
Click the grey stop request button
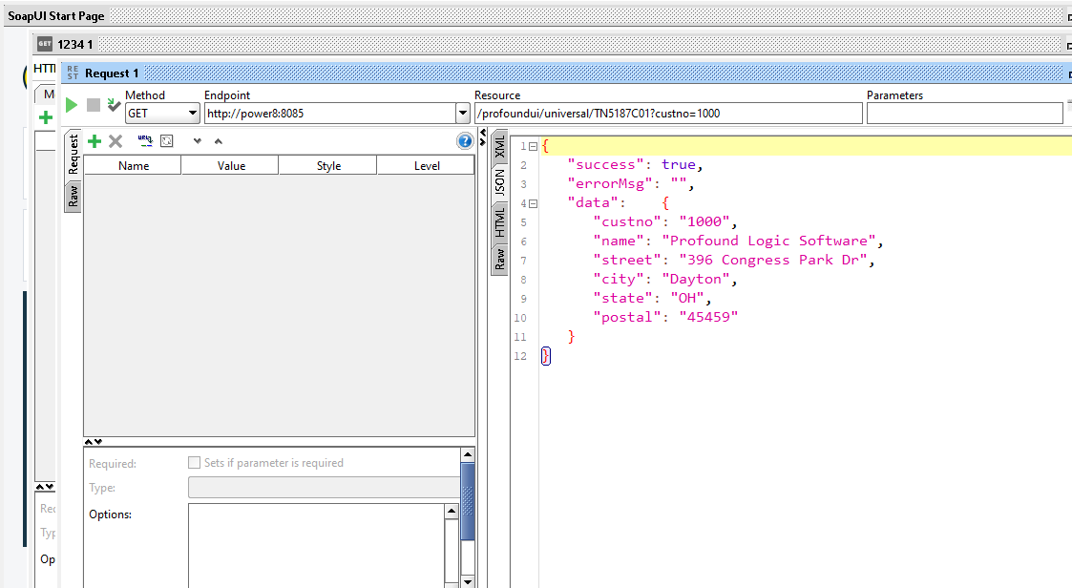tap(94, 105)
